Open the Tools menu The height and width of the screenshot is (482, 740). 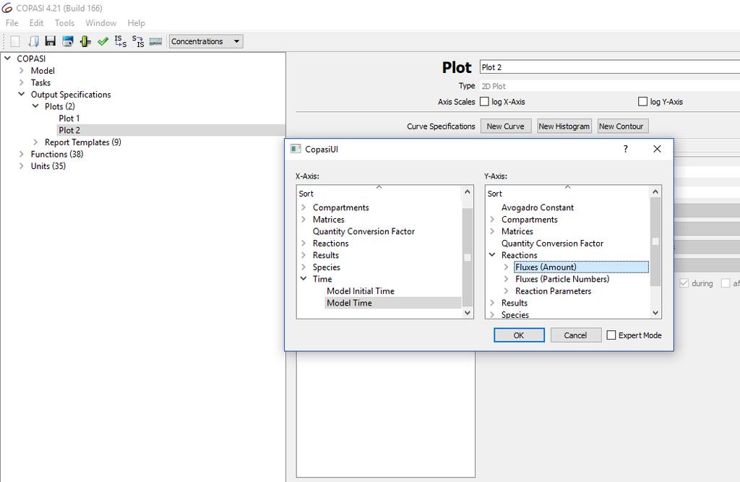click(64, 23)
